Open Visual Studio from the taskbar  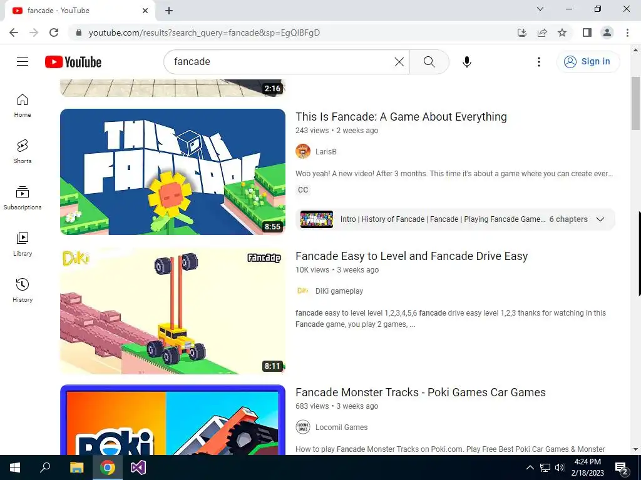coord(138,467)
